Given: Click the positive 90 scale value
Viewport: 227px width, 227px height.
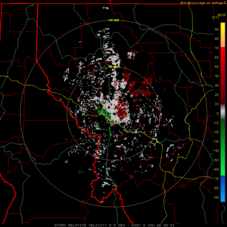Looking at the screenshot, I should (217, 30).
